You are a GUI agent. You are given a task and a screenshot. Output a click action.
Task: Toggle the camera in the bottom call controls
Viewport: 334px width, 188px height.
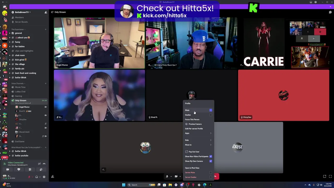tap(176, 177)
